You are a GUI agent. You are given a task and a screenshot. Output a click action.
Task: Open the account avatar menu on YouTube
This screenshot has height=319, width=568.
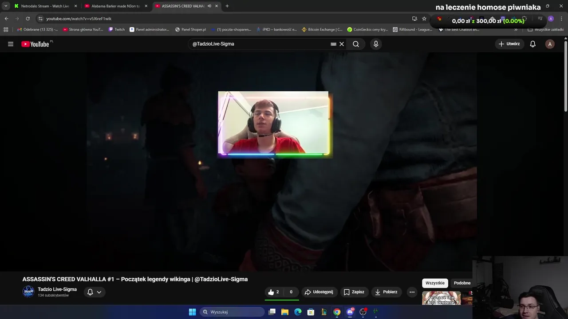click(x=550, y=44)
